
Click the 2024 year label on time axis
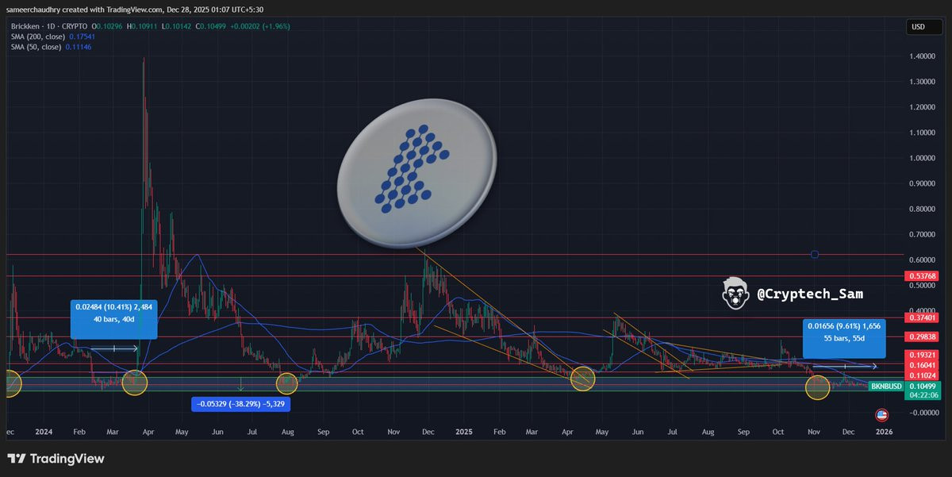(44, 433)
